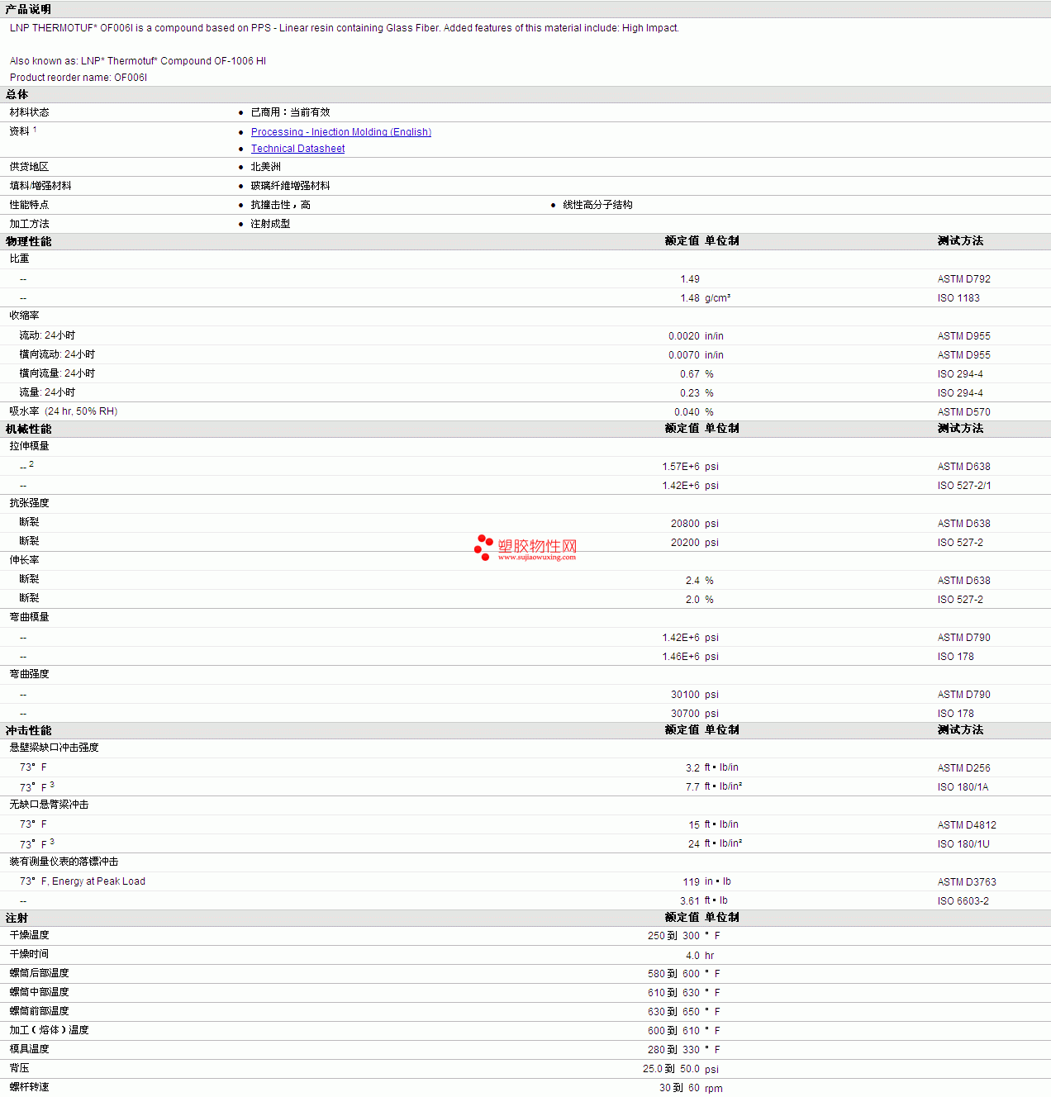The width and height of the screenshot is (1051, 1097).
Task: Click the 'ASTM D3763' test method
Action: 968,882
